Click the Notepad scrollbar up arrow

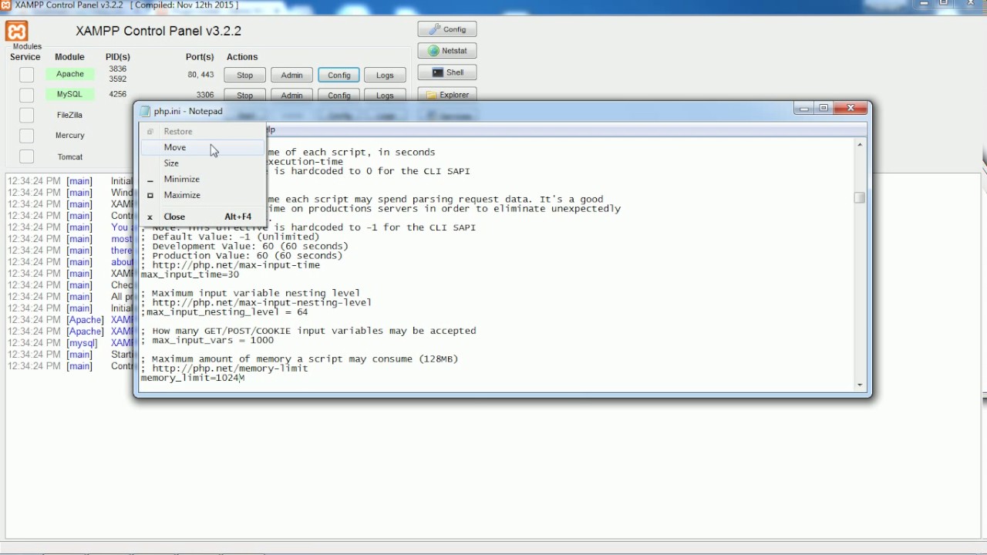point(860,144)
